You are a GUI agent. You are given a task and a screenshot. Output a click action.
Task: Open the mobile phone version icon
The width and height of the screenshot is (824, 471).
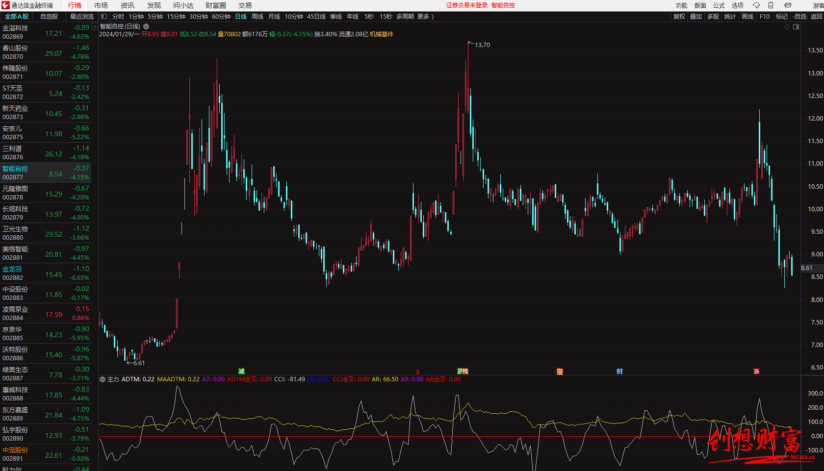click(x=771, y=5)
